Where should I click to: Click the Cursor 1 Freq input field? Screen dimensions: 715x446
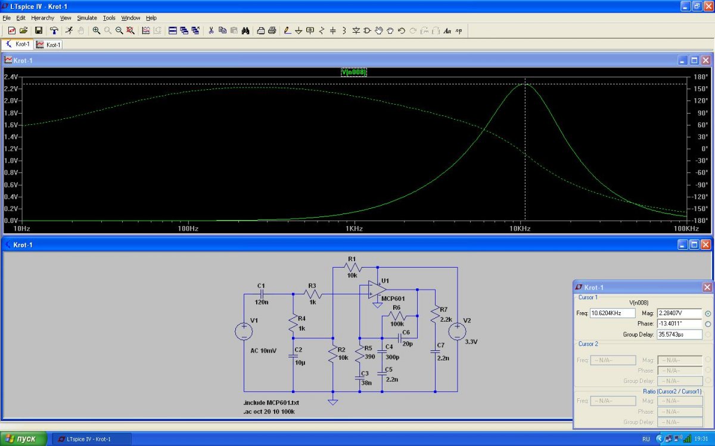coord(613,313)
